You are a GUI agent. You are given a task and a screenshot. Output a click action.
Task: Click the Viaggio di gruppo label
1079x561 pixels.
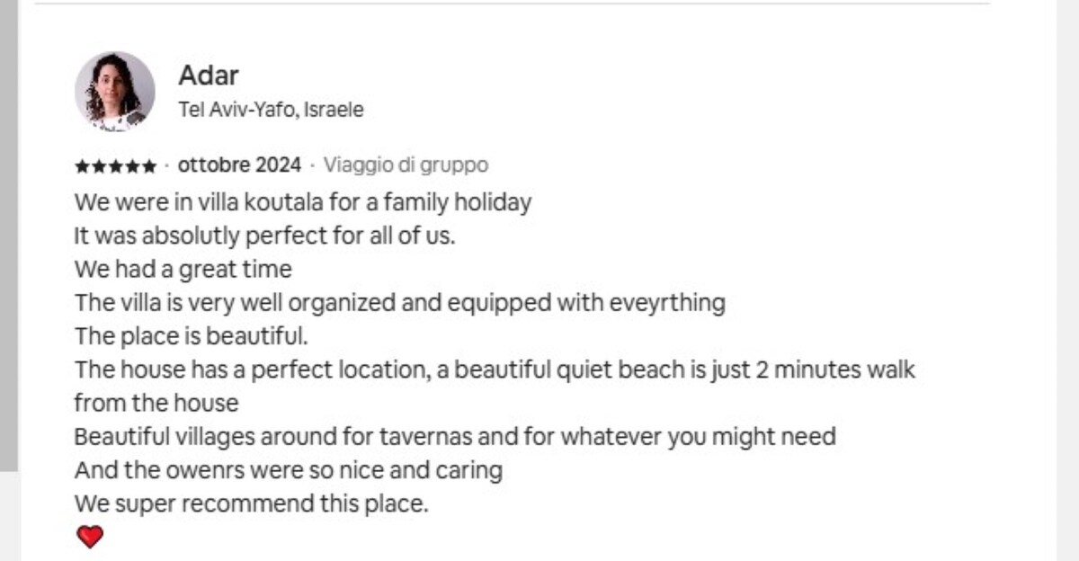pos(406,165)
